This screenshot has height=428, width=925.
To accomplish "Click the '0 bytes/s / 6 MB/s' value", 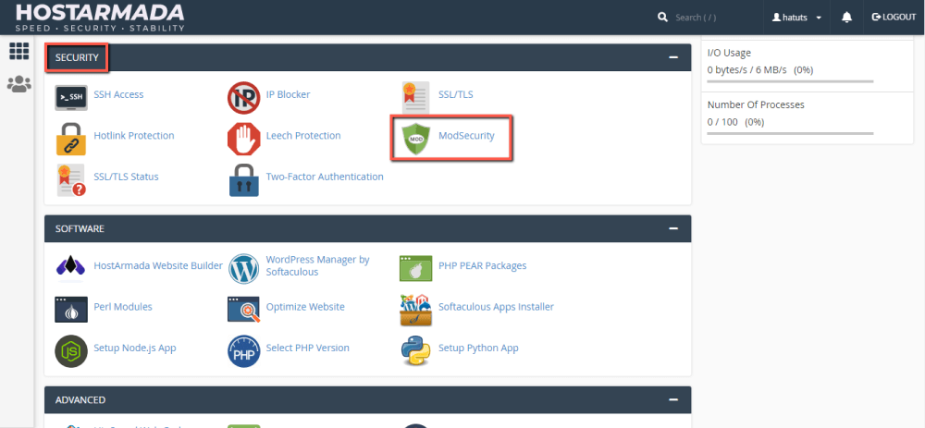I will pos(746,70).
